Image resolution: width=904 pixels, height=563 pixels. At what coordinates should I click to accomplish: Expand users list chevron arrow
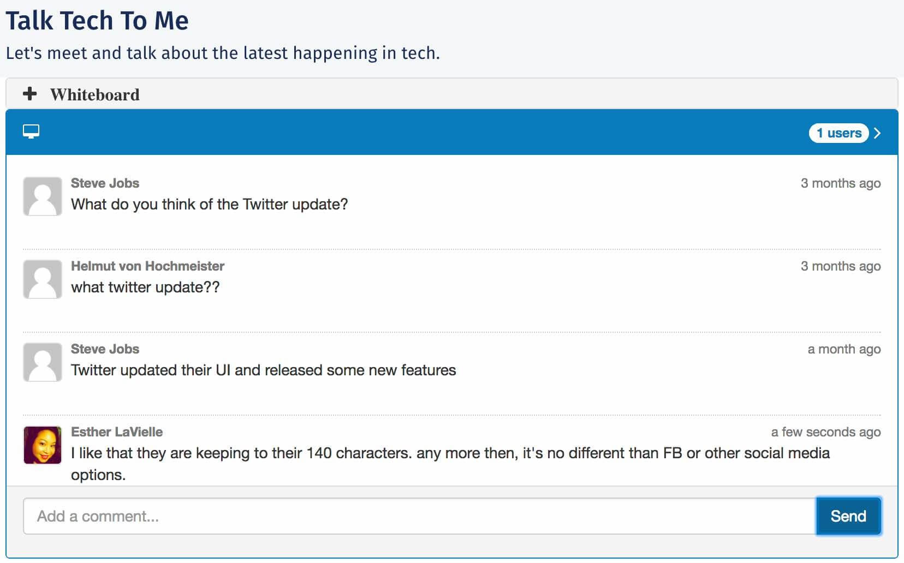[877, 133]
